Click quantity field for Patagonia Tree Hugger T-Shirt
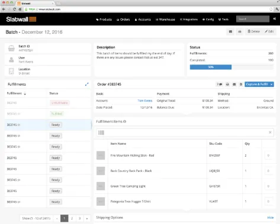Image resolution: width=280 pixels, height=224 pixels. [x=268, y=202]
